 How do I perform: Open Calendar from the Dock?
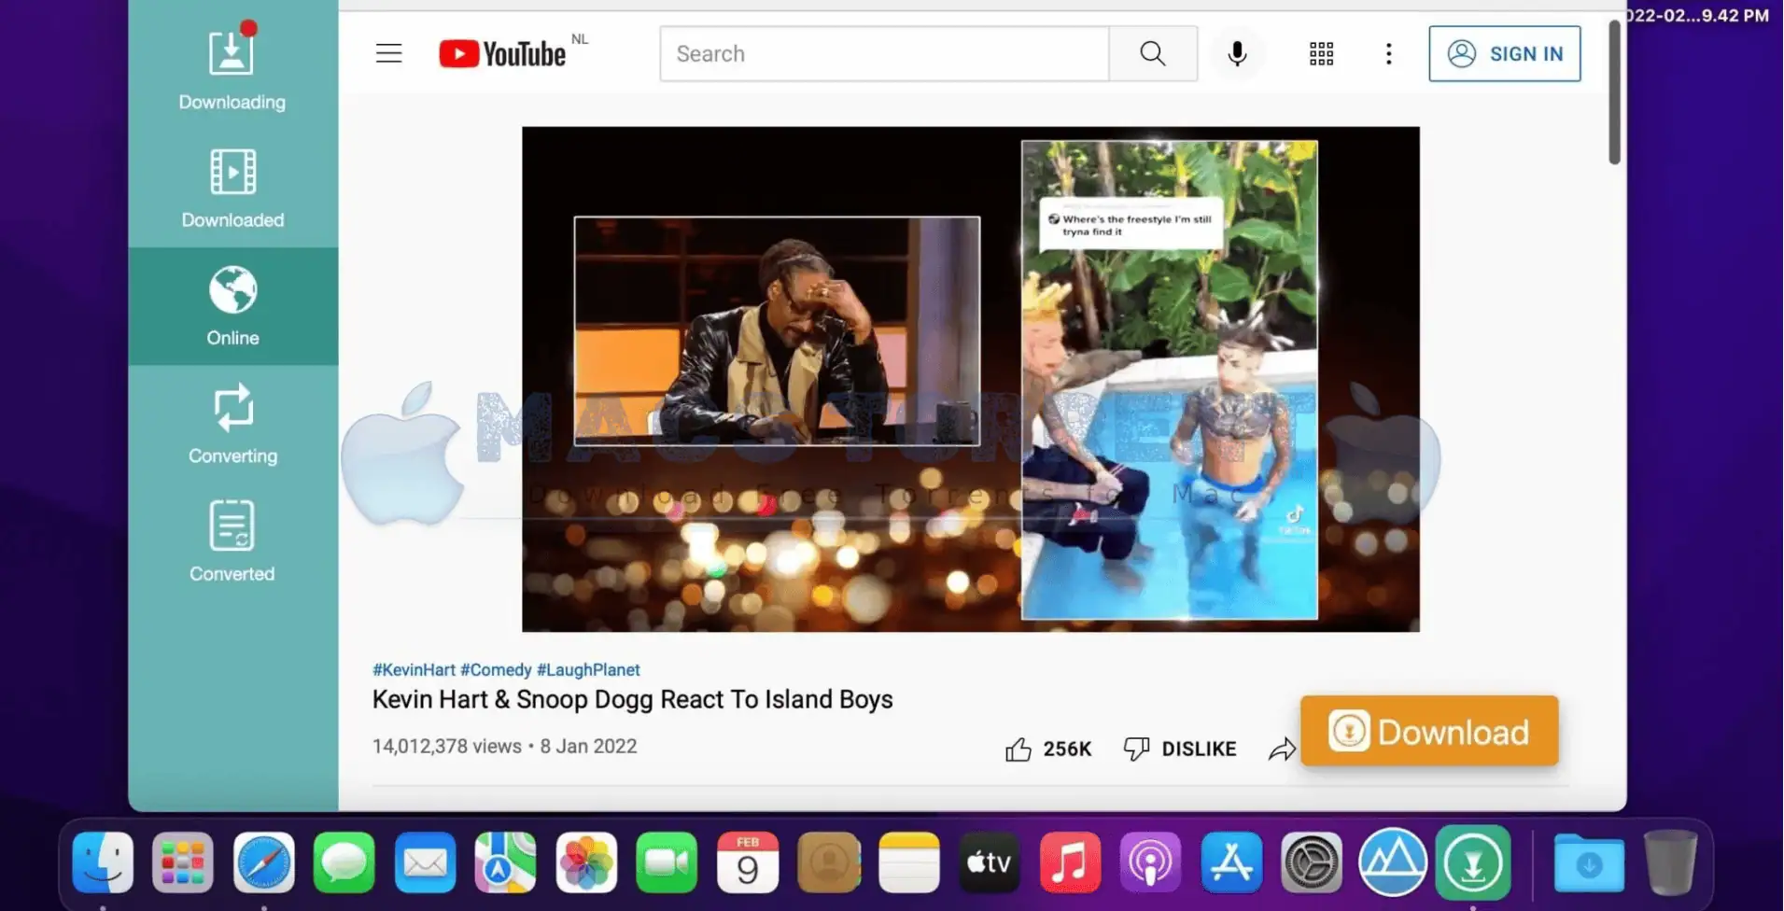(748, 862)
